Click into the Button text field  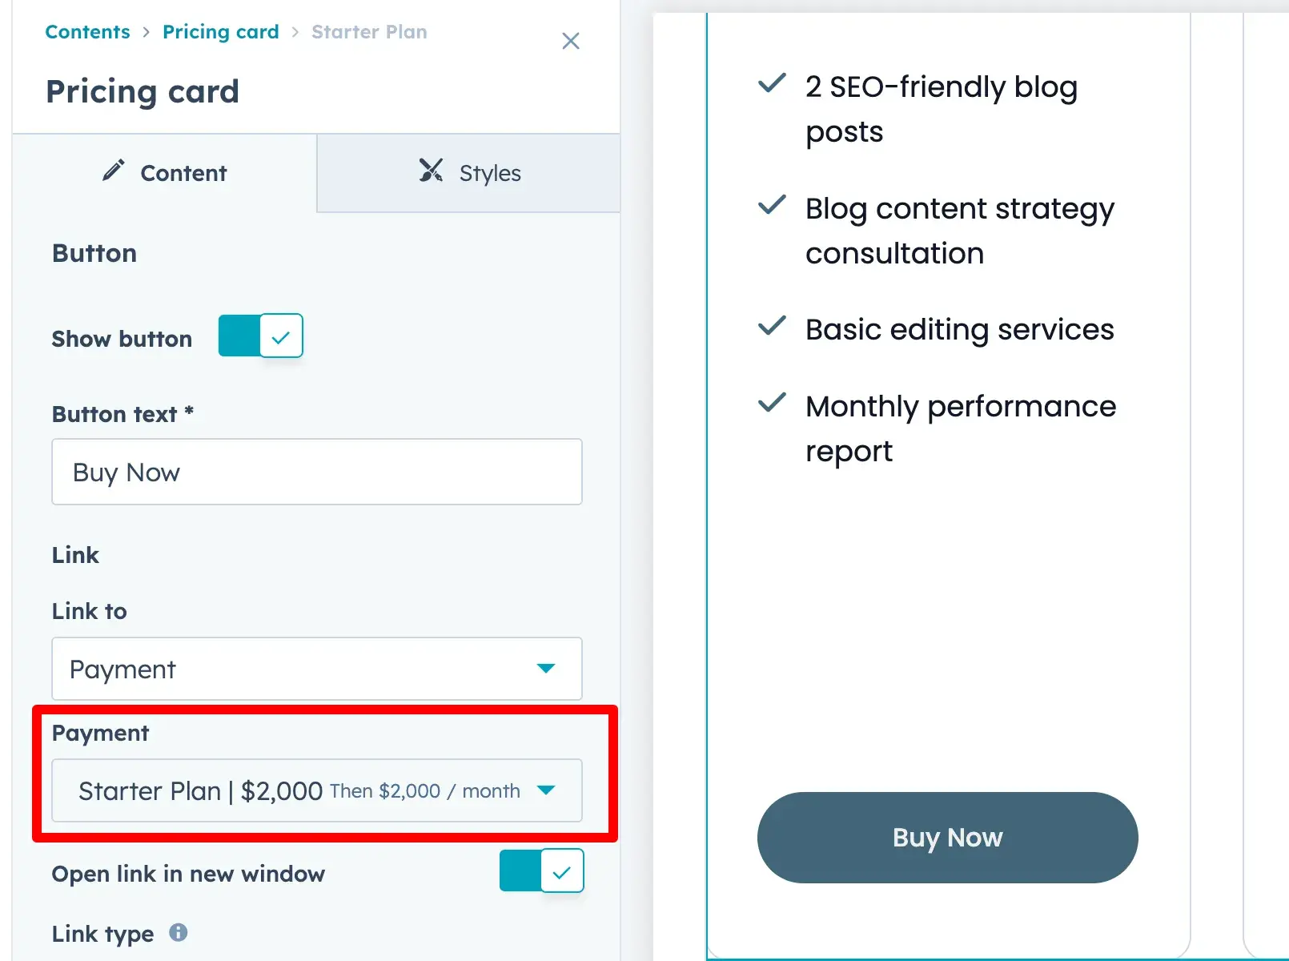316,472
